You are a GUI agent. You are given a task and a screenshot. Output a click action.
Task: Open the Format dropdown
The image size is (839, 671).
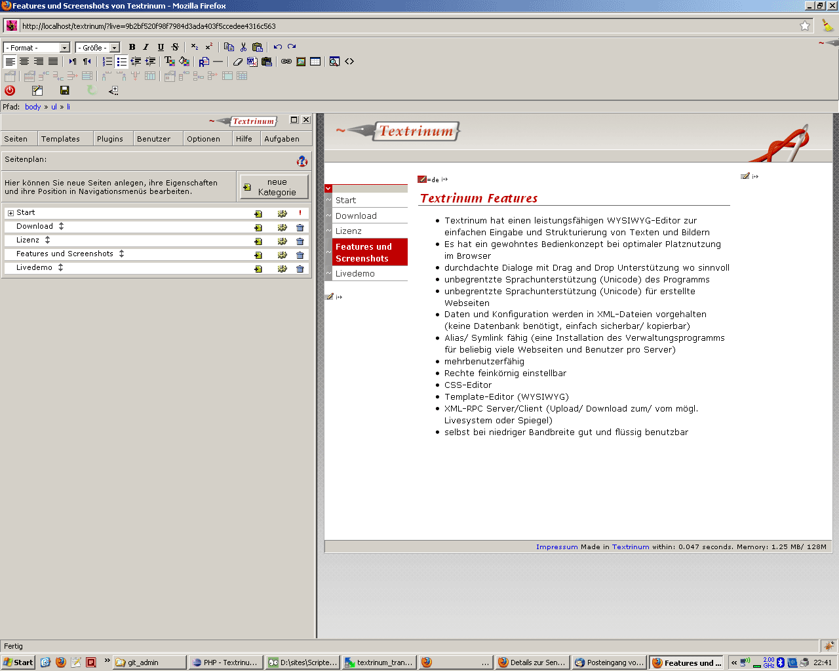[37, 48]
